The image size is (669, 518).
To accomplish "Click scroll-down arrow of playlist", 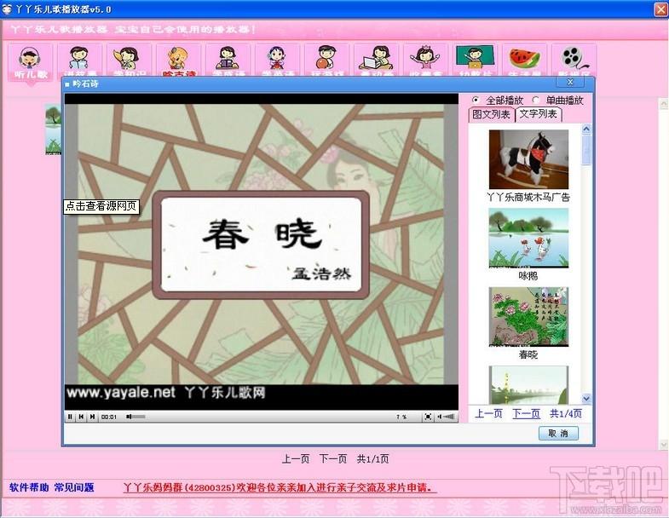I will (x=586, y=399).
